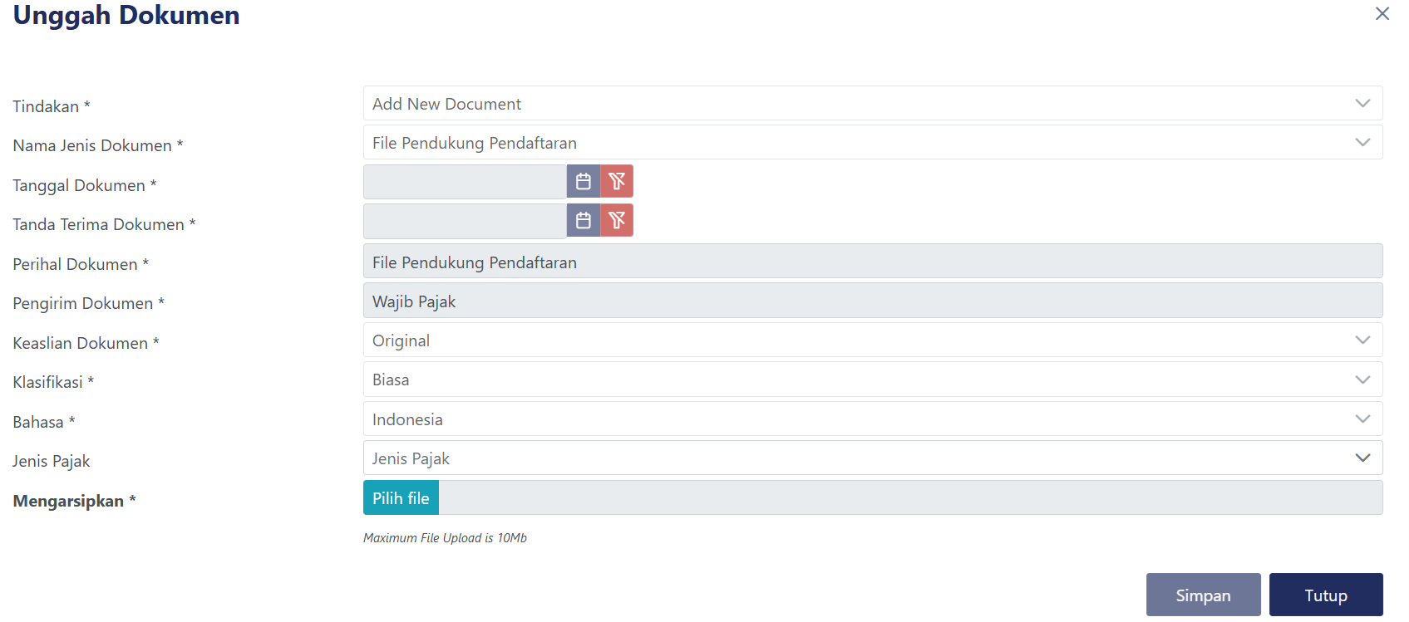Clear the Tanggal Dokumen date filter
Screen dimensions: 1409x622
[x=617, y=181]
